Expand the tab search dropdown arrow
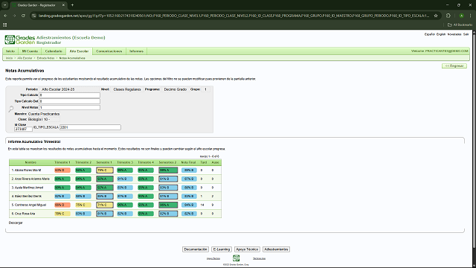This screenshot has height=268, width=476. click(5, 5)
